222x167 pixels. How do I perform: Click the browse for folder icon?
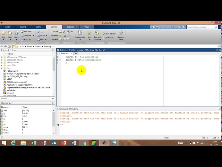click(13, 46)
